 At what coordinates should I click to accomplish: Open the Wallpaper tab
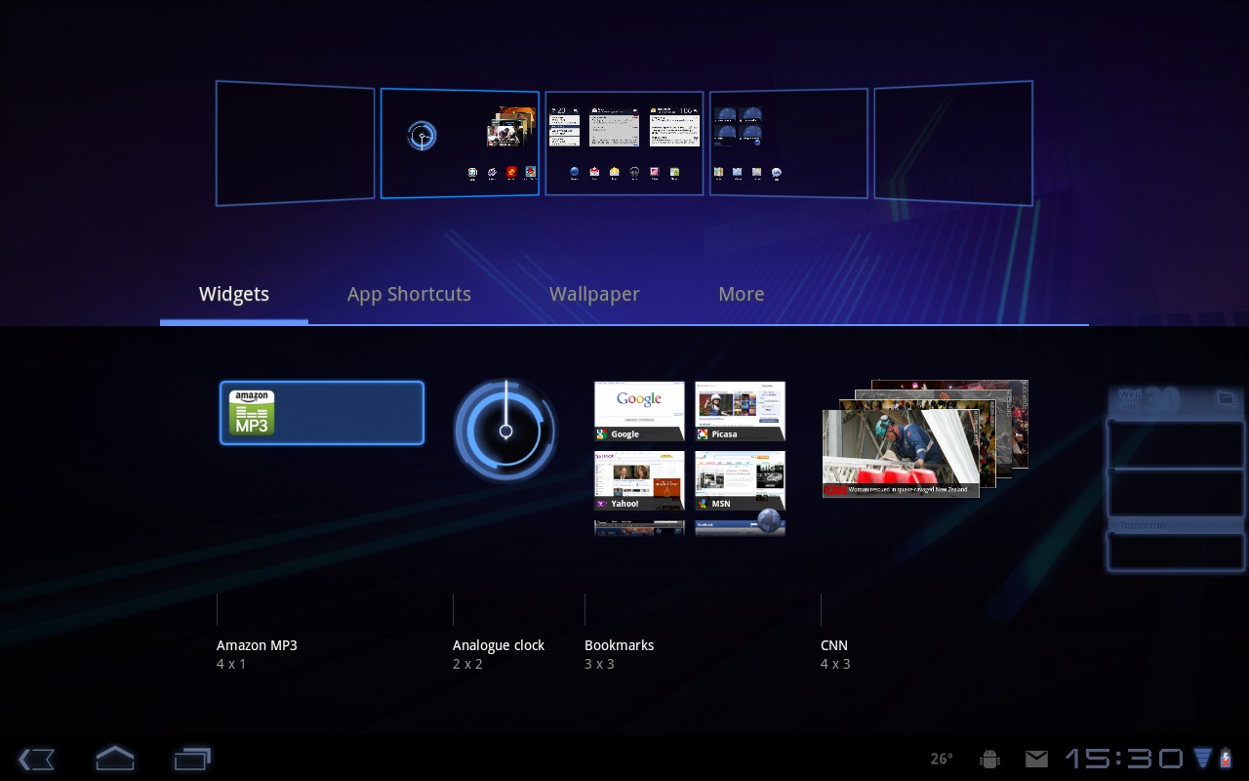point(594,294)
